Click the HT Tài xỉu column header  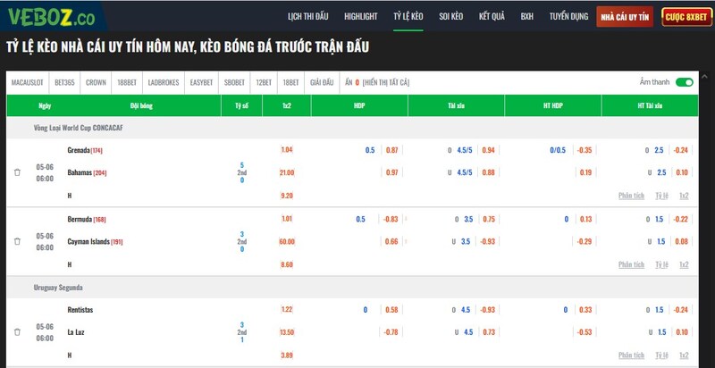coord(650,105)
